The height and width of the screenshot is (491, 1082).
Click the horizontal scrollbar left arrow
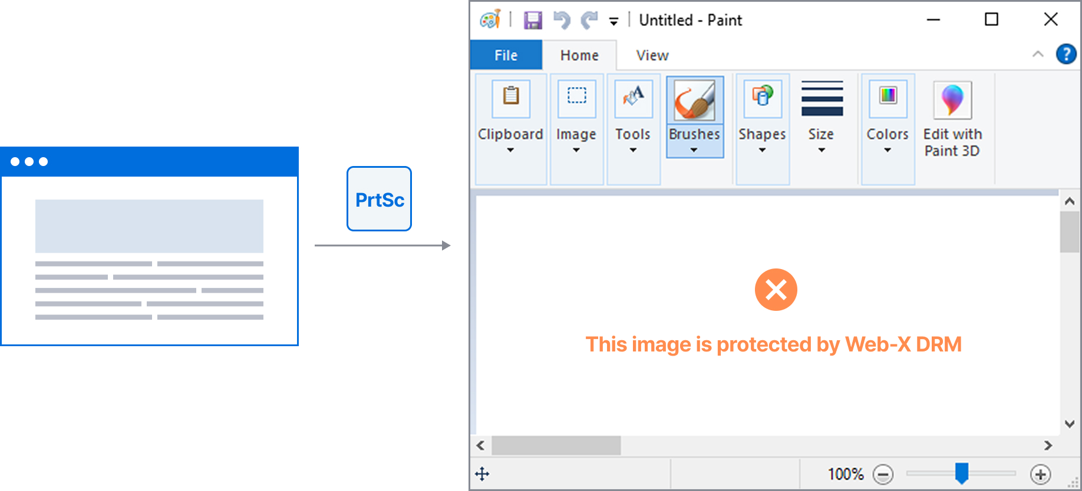480,446
